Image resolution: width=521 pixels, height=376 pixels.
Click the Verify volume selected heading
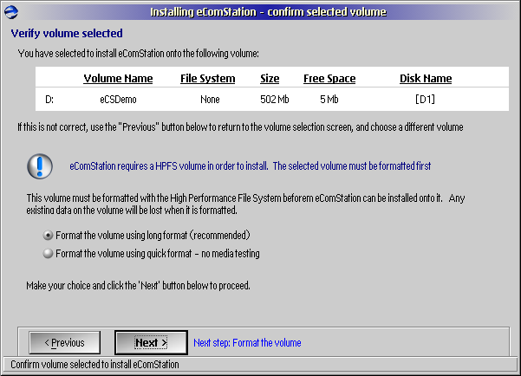click(x=67, y=34)
